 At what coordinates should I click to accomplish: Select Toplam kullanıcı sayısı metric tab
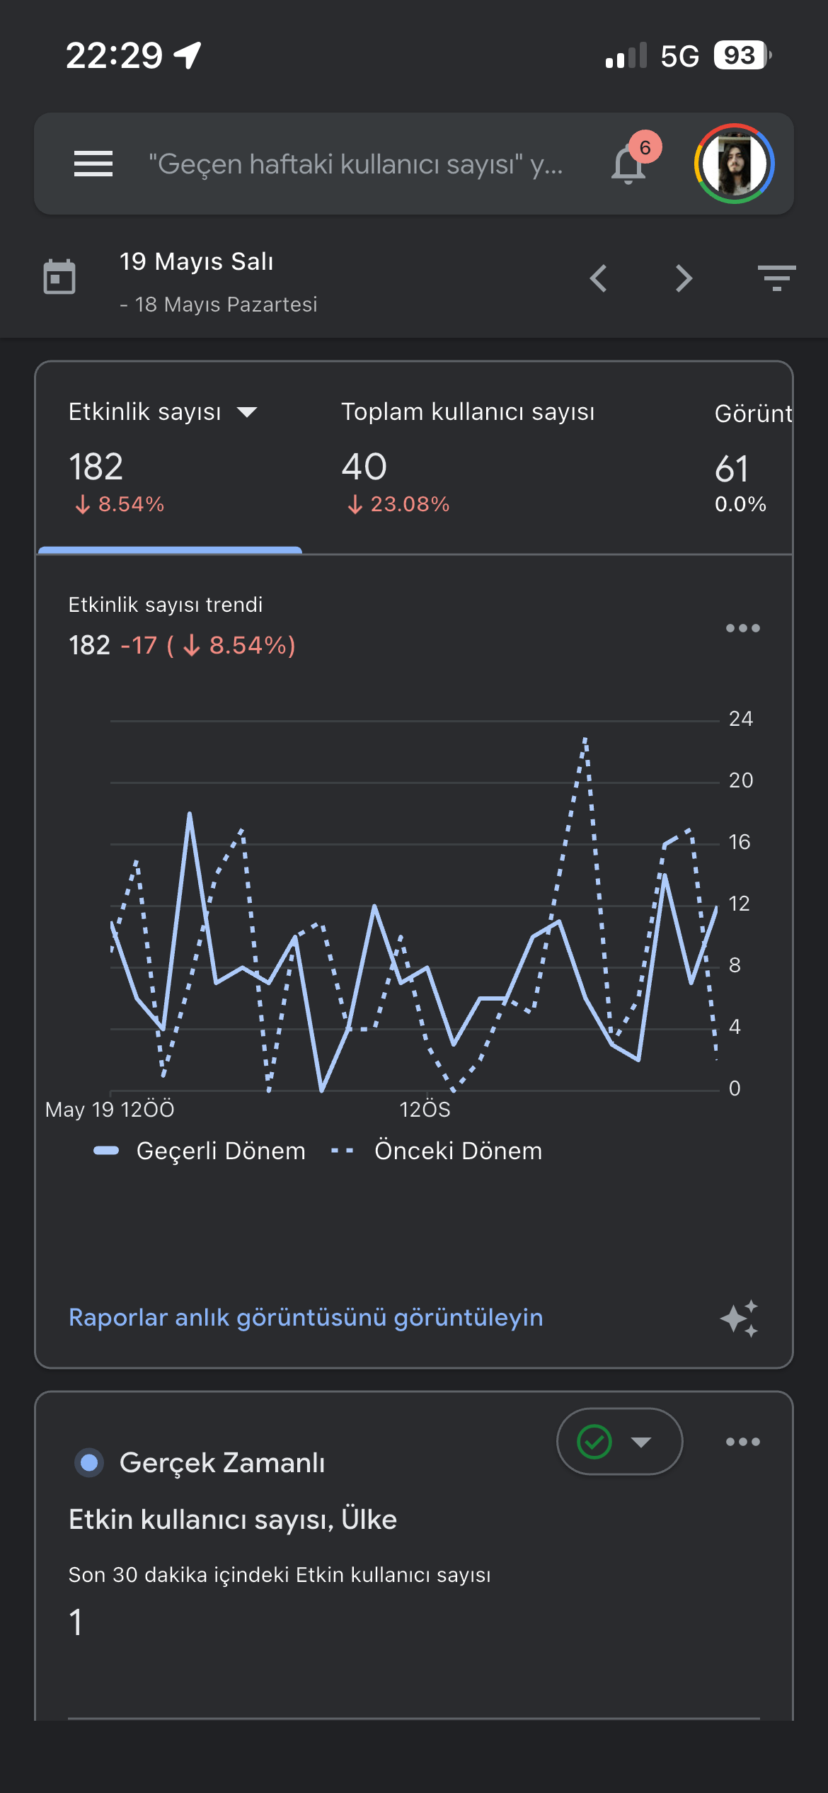point(468,457)
